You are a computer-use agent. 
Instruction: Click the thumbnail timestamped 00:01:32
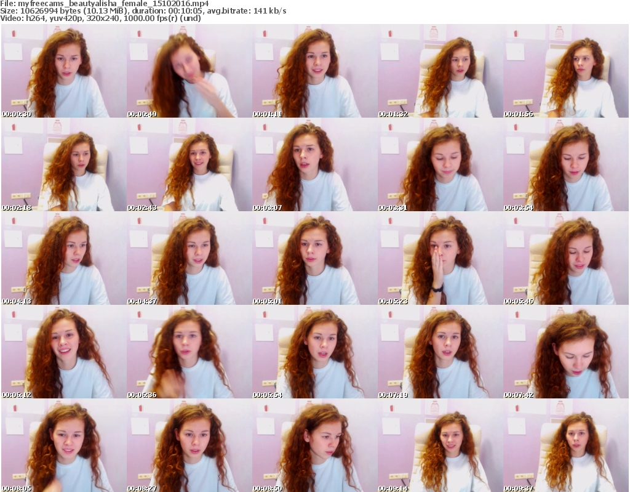pyautogui.click(x=441, y=71)
